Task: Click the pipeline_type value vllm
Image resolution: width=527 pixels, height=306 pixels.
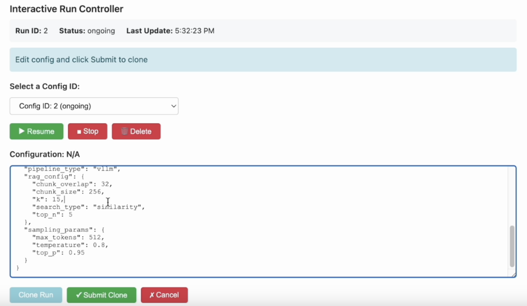Action: tap(105, 169)
